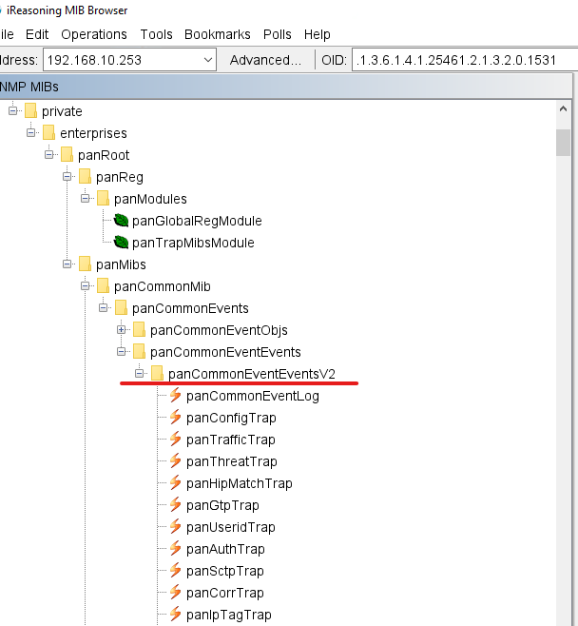This screenshot has width=578, height=626.
Task: Select the panUseridTrap tree label
Action: pos(231,527)
